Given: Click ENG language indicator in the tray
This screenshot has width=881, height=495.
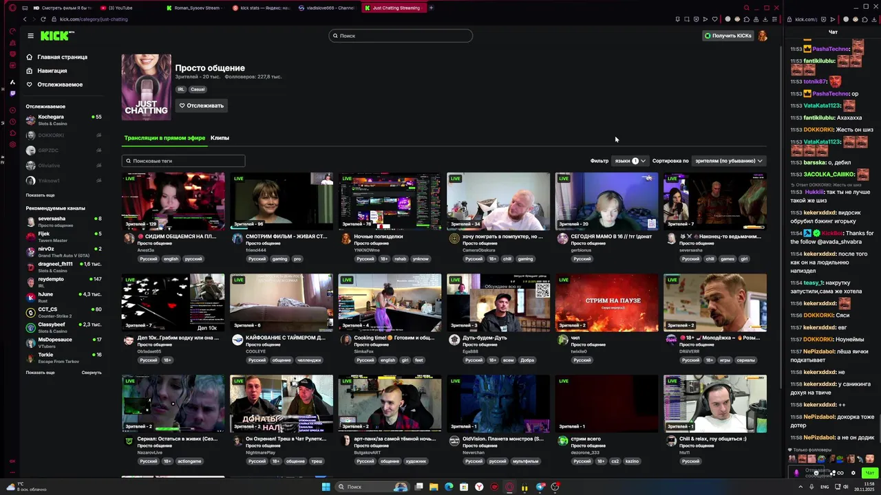Looking at the screenshot, I should pos(825,487).
